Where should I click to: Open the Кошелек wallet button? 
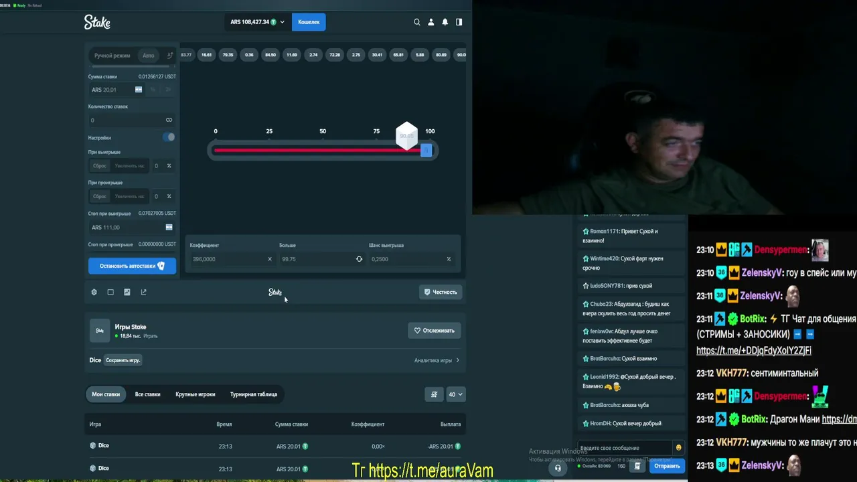click(309, 22)
